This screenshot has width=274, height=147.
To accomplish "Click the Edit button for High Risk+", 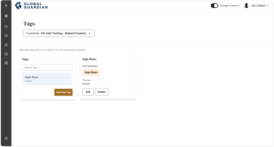I will click(88, 92).
